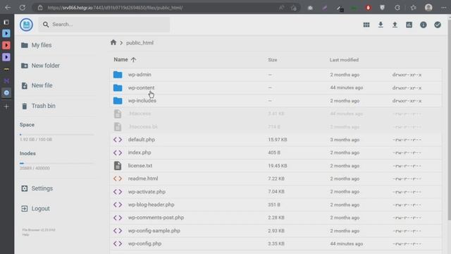Sort by Size column header
The height and width of the screenshot is (254, 451).
(273, 60)
